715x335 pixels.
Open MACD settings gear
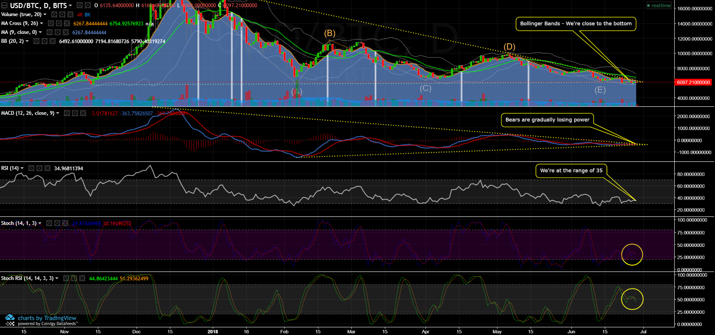click(x=75, y=113)
